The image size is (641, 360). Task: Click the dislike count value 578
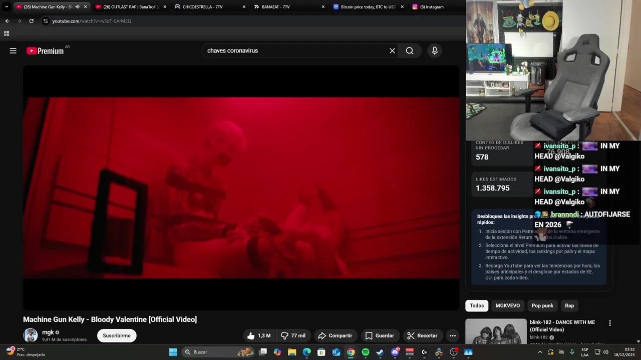click(x=482, y=157)
